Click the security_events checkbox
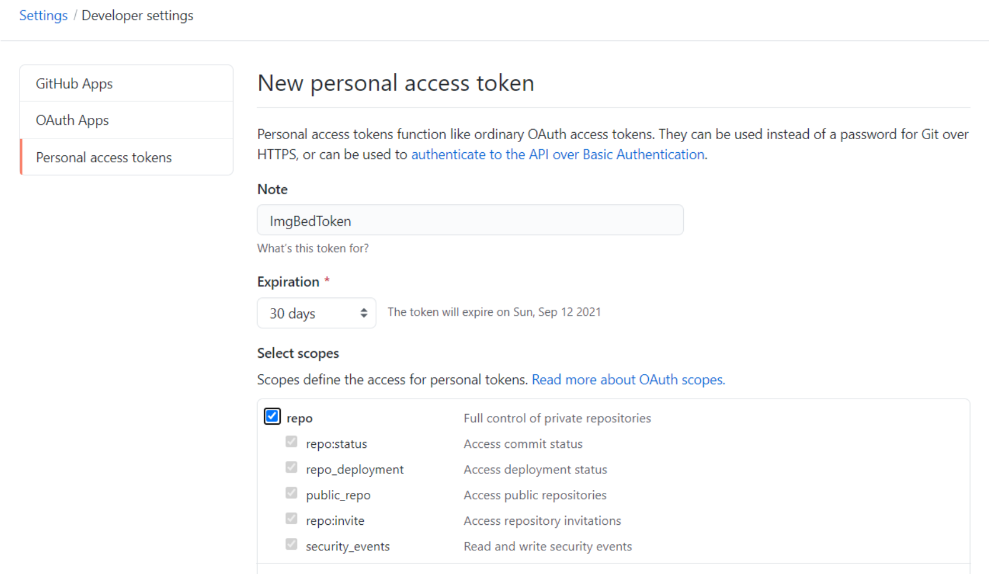The width and height of the screenshot is (989, 574). 291,544
